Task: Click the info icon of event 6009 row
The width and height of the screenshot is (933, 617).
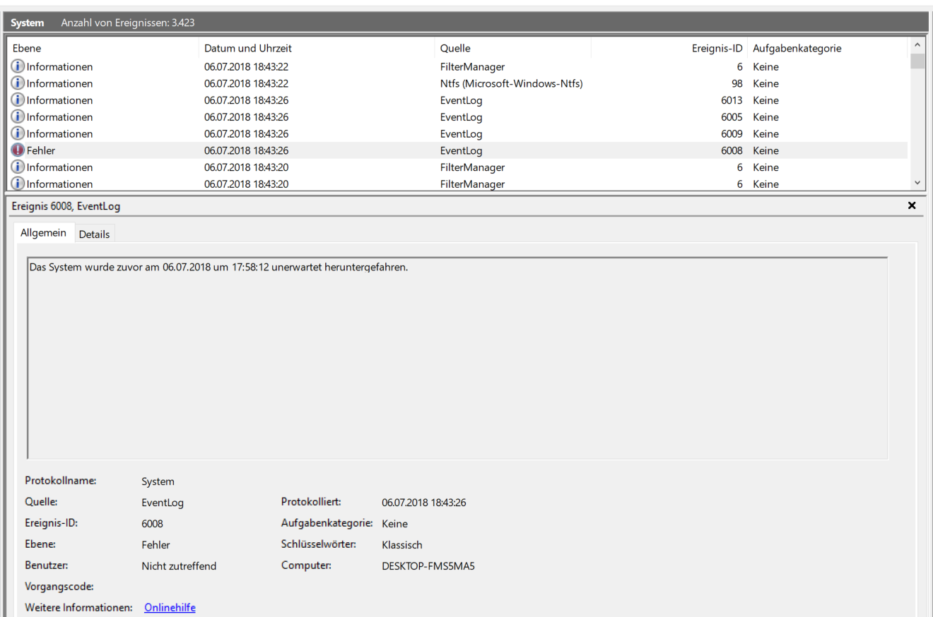Action: pyautogui.click(x=18, y=133)
